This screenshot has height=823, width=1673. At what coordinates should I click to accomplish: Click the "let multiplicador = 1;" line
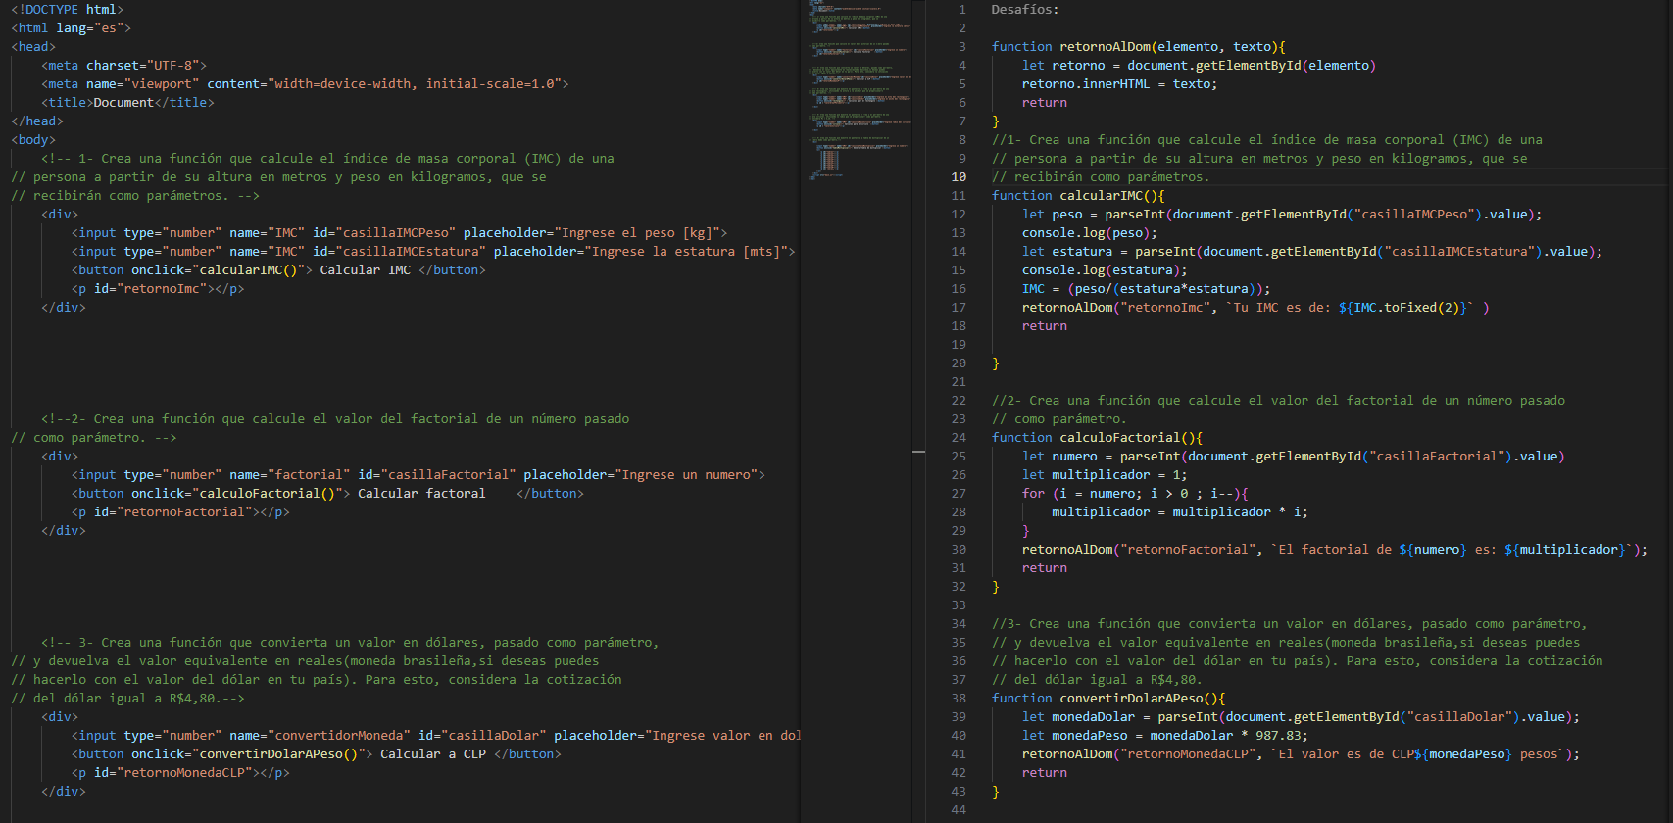coord(1105,475)
